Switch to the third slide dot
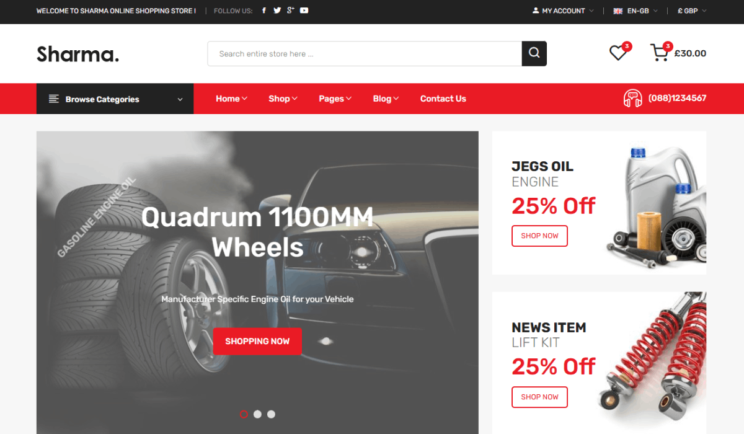This screenshot has width=744, height=434. (x=271, y=414)
